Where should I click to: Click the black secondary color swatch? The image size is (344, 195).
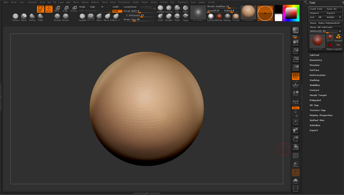pos(278,9)
